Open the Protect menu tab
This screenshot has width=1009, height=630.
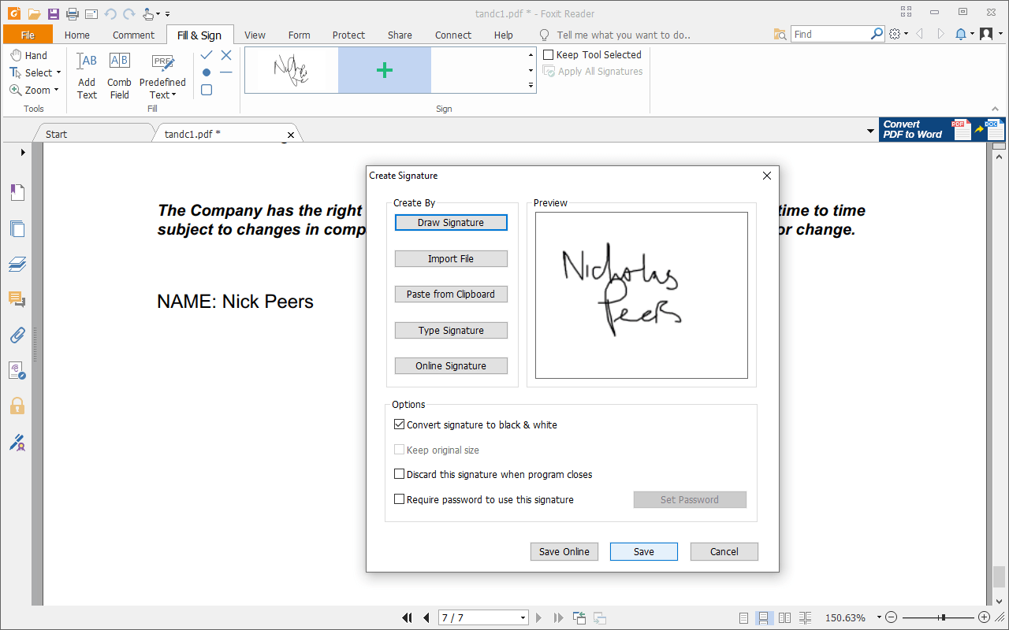tap(348, 35)
